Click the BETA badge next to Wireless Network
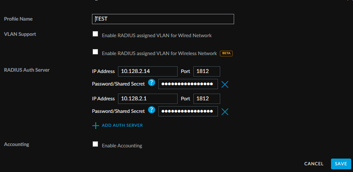This screenshot has width=353, height=172. click(x=226, y=53)
